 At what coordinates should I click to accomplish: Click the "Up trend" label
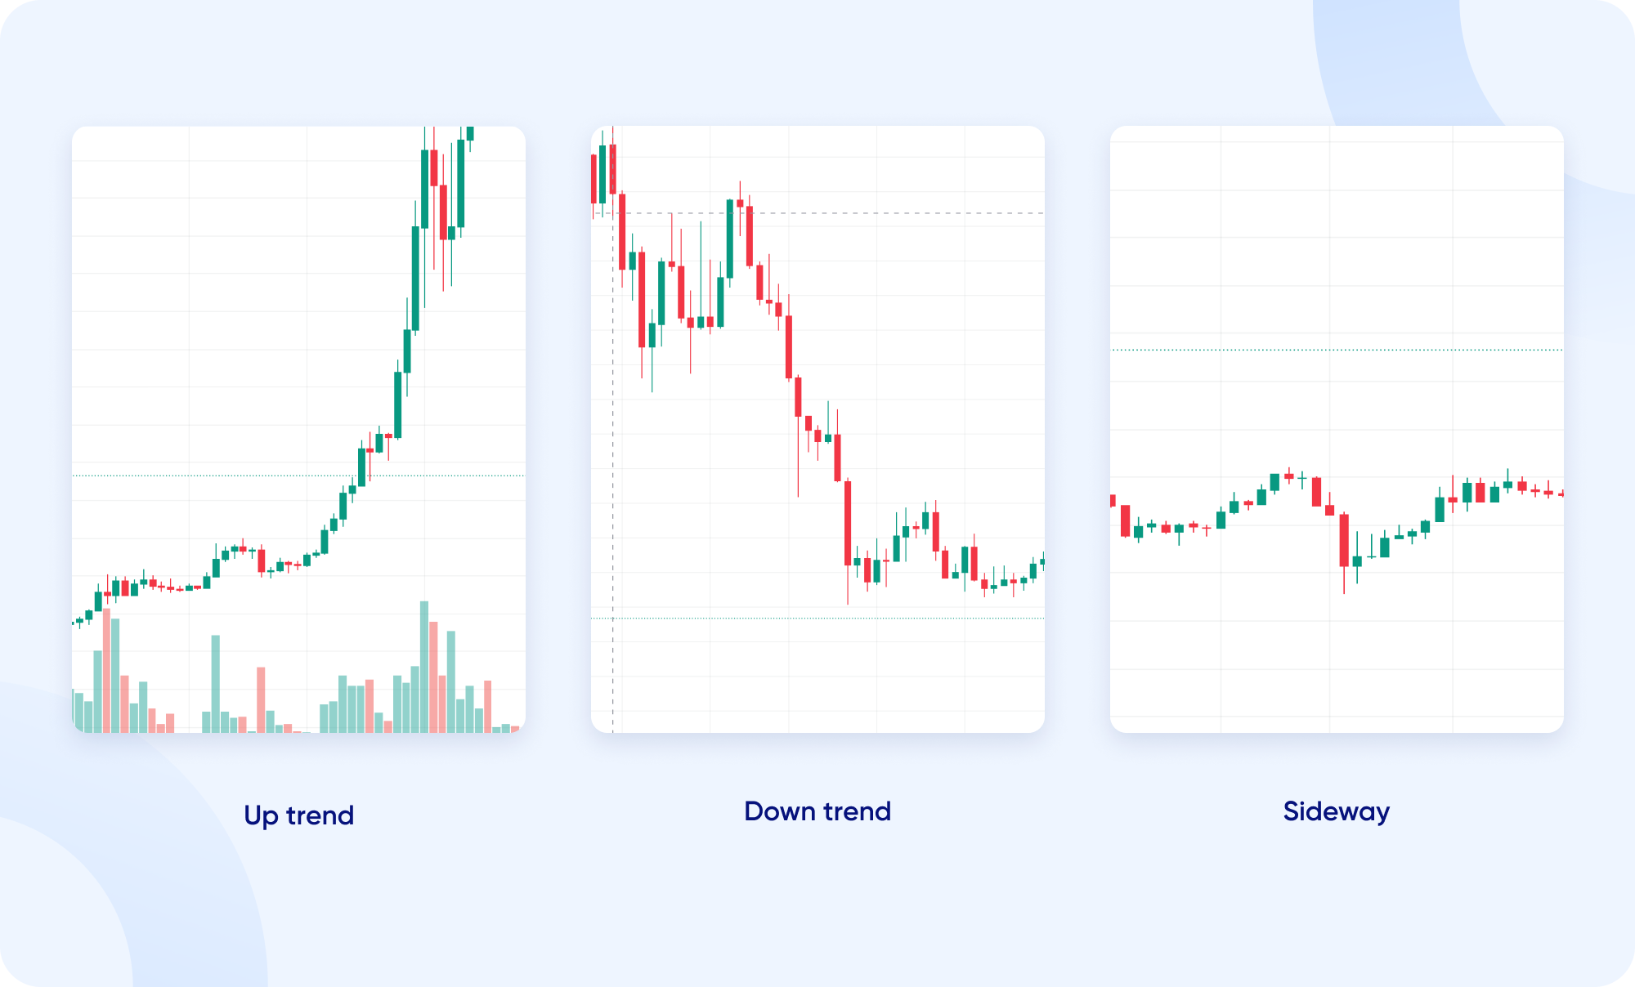tap(298, 815)
